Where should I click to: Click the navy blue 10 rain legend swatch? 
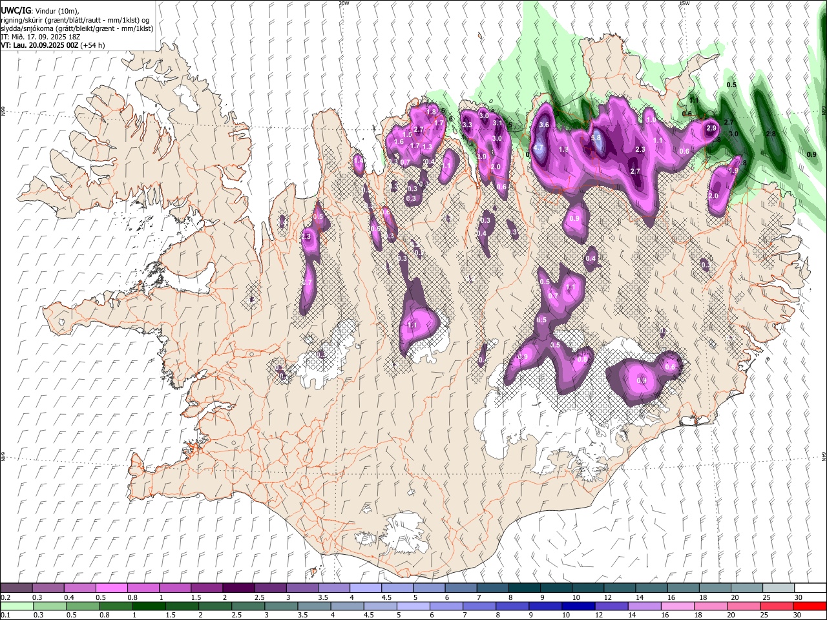579,606
